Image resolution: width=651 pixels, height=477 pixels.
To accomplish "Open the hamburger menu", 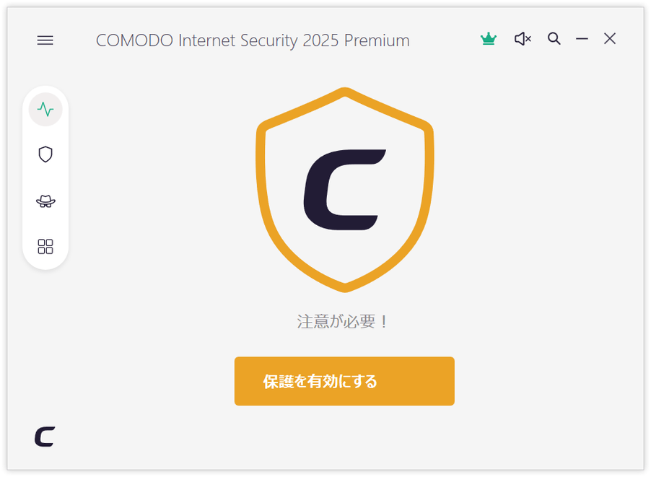I will tap(45, 40).
